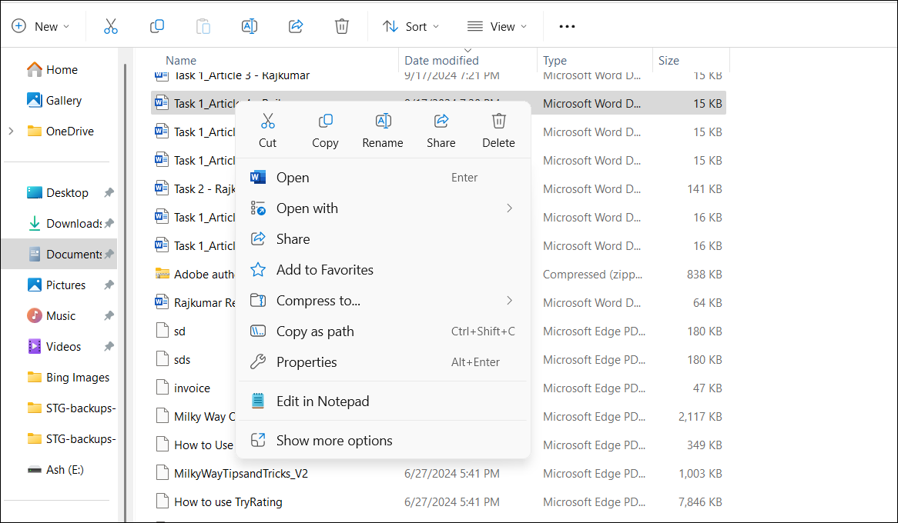
Task: Click the Share icon in the context menu top row
Action: (441, 122)
